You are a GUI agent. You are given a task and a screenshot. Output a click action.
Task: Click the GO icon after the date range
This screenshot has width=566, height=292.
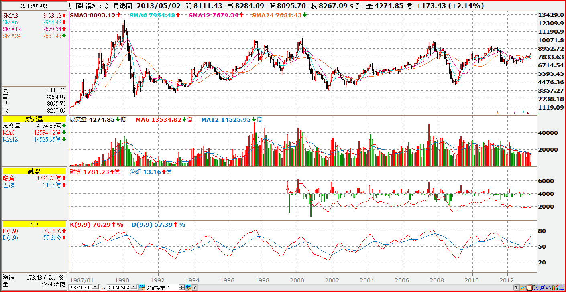[x=142, y=288]
